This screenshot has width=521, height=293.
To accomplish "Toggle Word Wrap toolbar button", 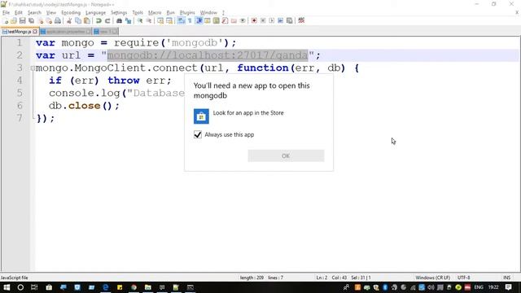I will (181, 20).
